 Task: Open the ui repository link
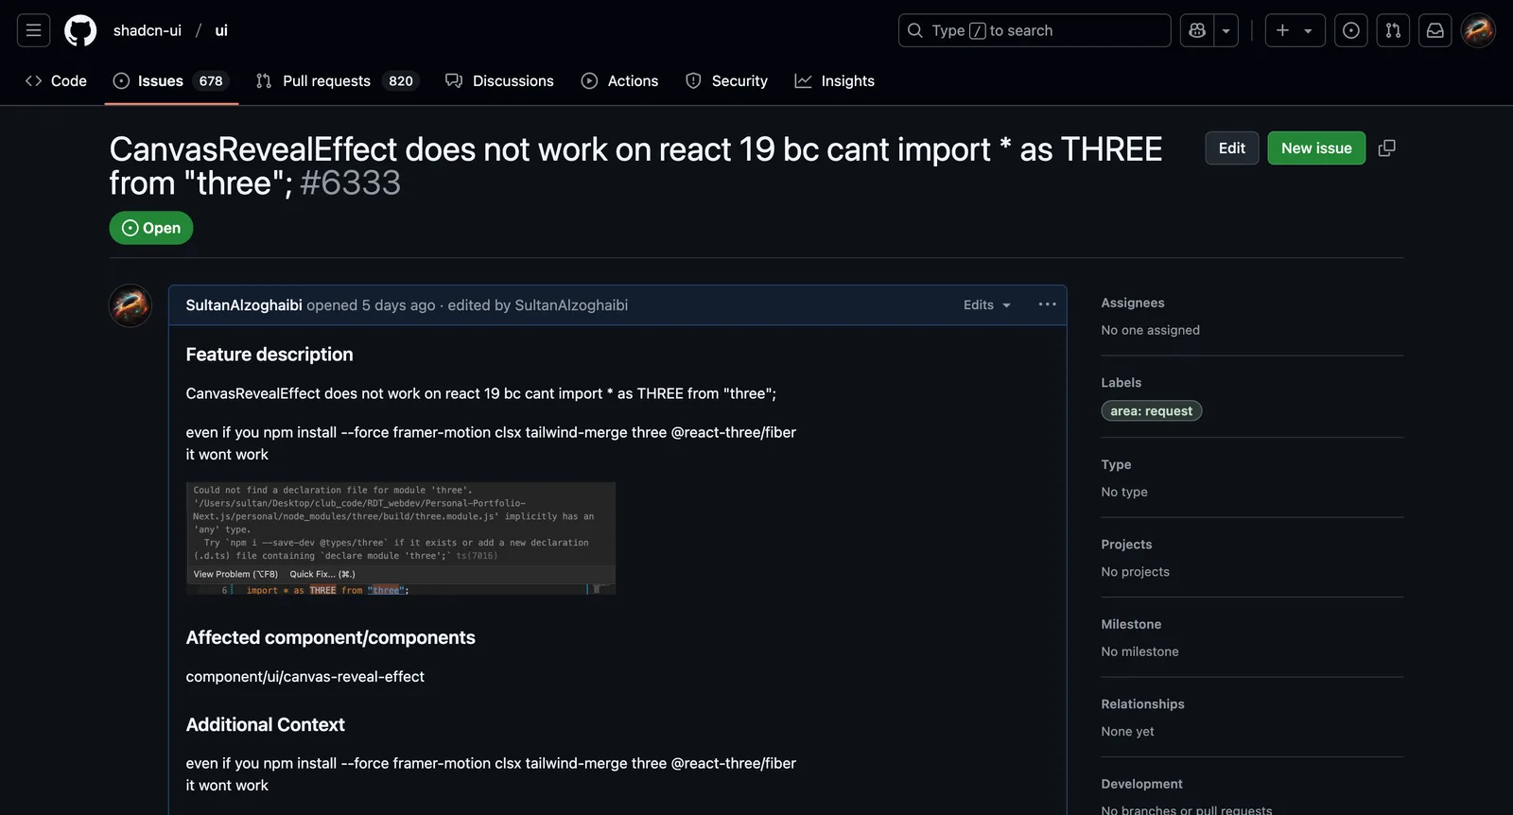tap(221, 30)
